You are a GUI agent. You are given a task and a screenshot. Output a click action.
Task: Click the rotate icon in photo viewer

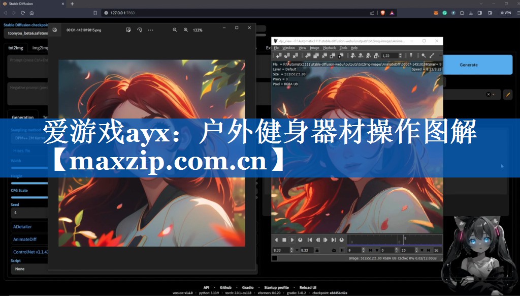(x=140, y=30)
